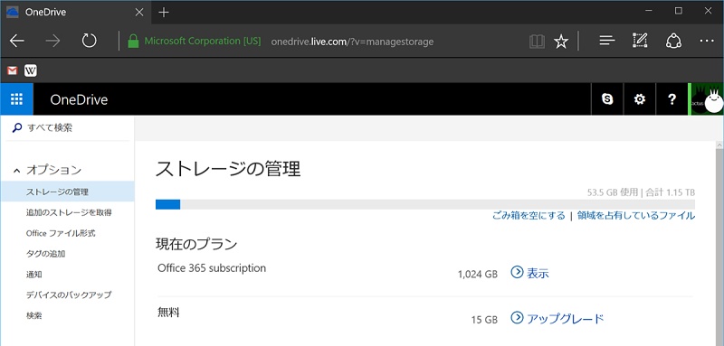This screenshot has height=346, width=724.
Task: Open Gmail bookmark in favorites bar
Action: pos(13,70)
